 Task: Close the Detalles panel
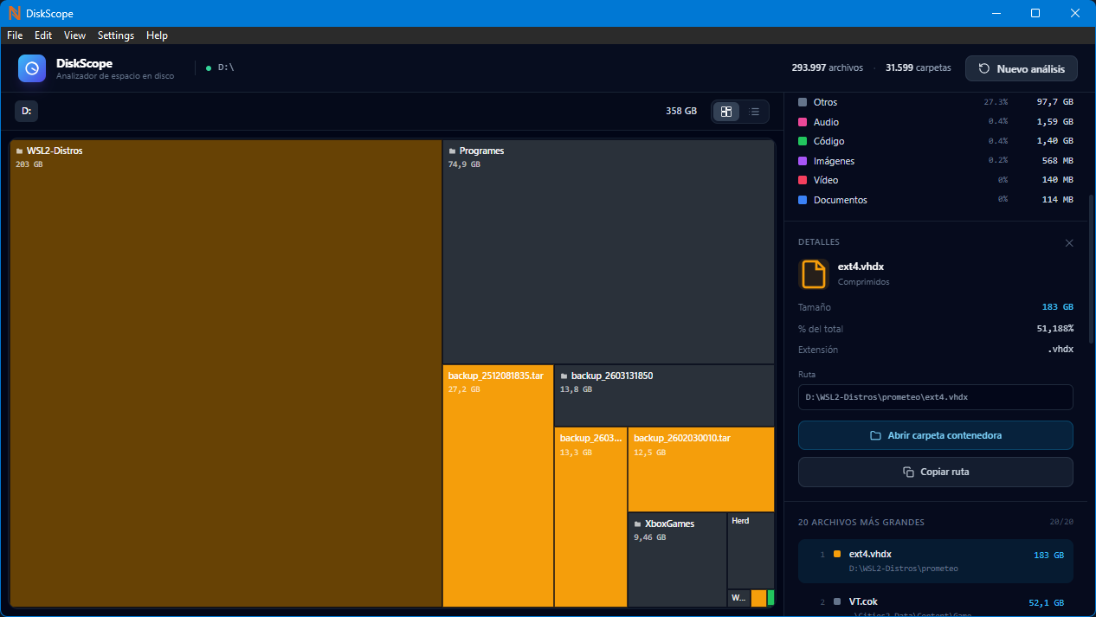tap(1069, 243)
